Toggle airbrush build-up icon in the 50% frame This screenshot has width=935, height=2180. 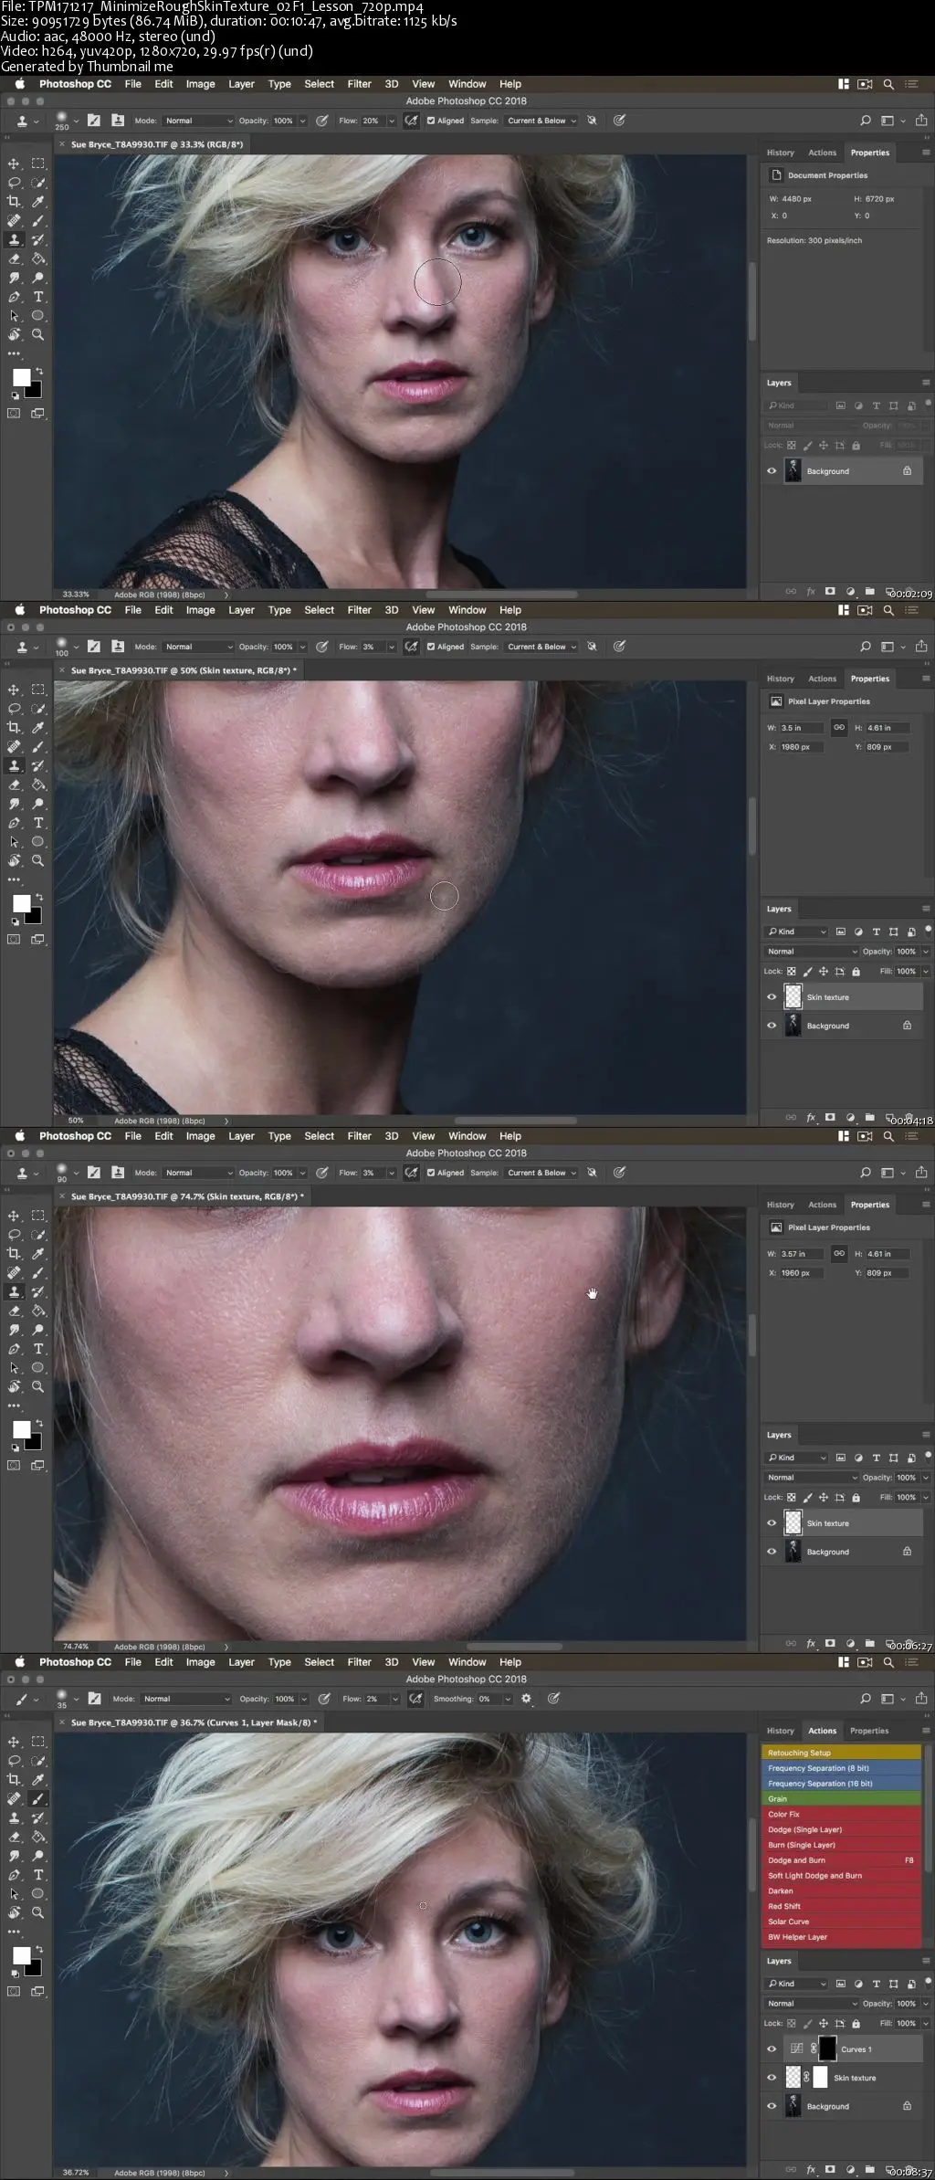click(412, 647)
